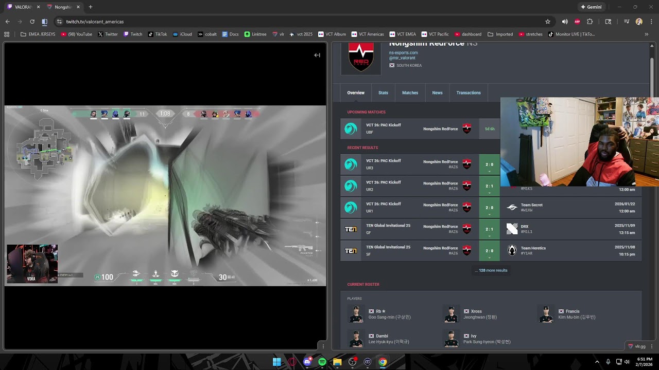Open player Dambi profile
659x370 pixels.
click(x=378, y=339)
